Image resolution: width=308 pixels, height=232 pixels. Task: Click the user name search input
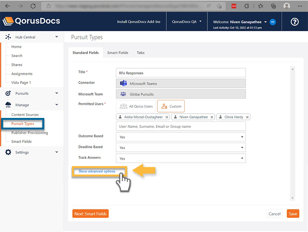[x=181, y=126]
